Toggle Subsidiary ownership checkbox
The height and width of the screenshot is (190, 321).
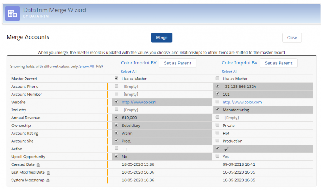point(117,125)
